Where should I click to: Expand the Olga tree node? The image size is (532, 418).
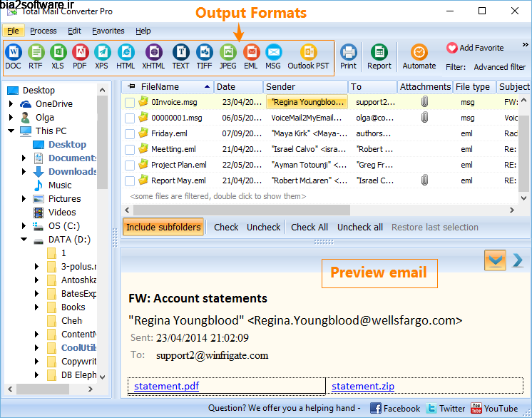point(11,117)
